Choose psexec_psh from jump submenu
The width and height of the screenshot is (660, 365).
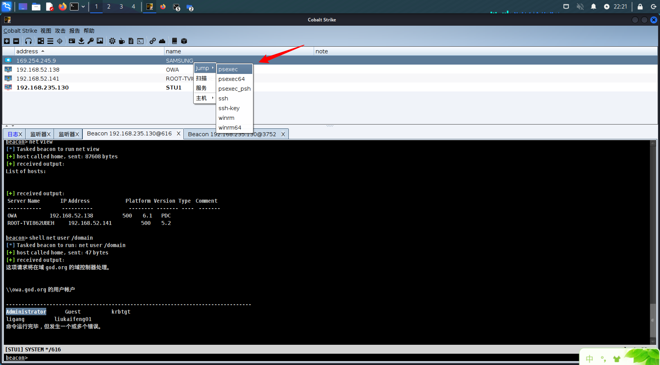(x=234, y=89)
